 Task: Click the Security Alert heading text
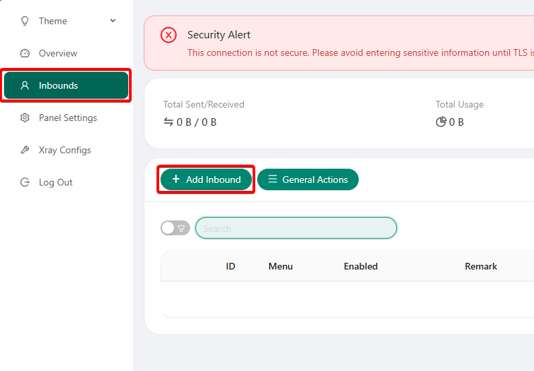click(219, 35)
